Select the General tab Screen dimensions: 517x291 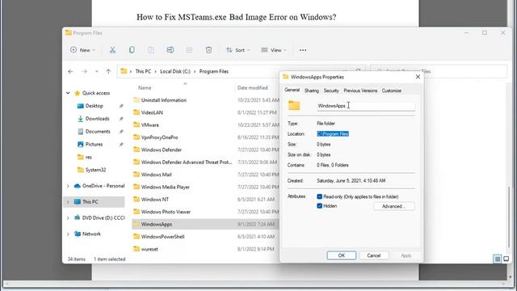pyautogui.click(x=292, y=90)
